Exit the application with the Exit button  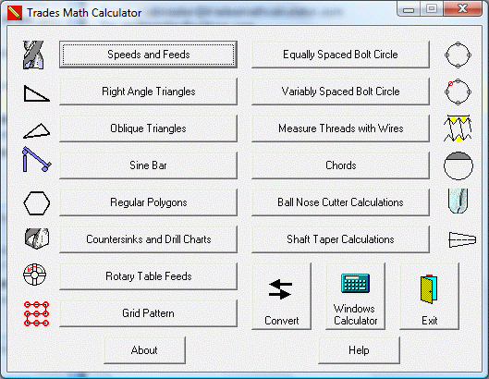429,296
